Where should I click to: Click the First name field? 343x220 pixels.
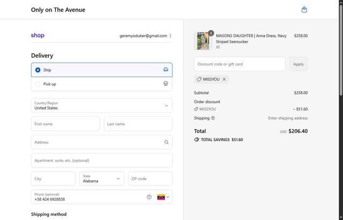[65, 124]
